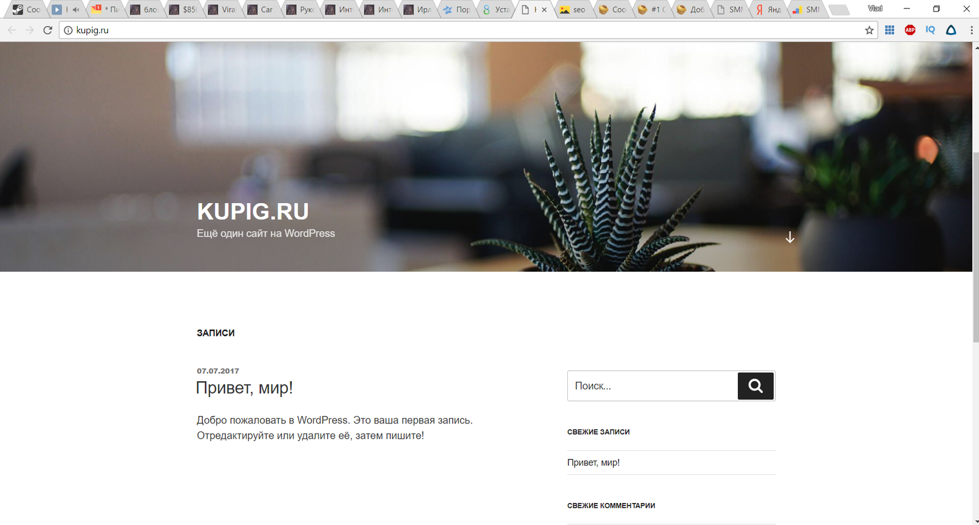Switch to the seo tab
The height and width of the screenshot is (525, 979).
point(573,10)
